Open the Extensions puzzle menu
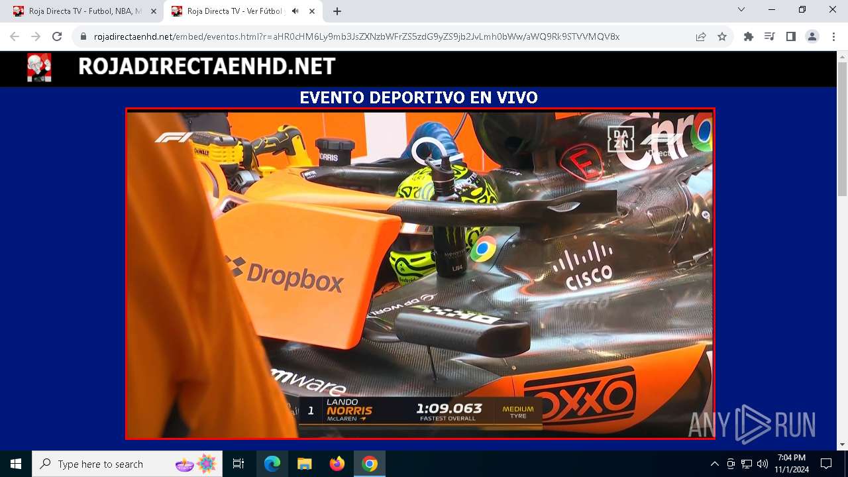This screenshot has height=477, width=848. [749, 36]
